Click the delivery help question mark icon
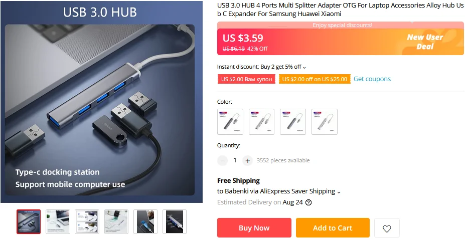This screenshot has height=239, width=465. click(x=308, y=202)
